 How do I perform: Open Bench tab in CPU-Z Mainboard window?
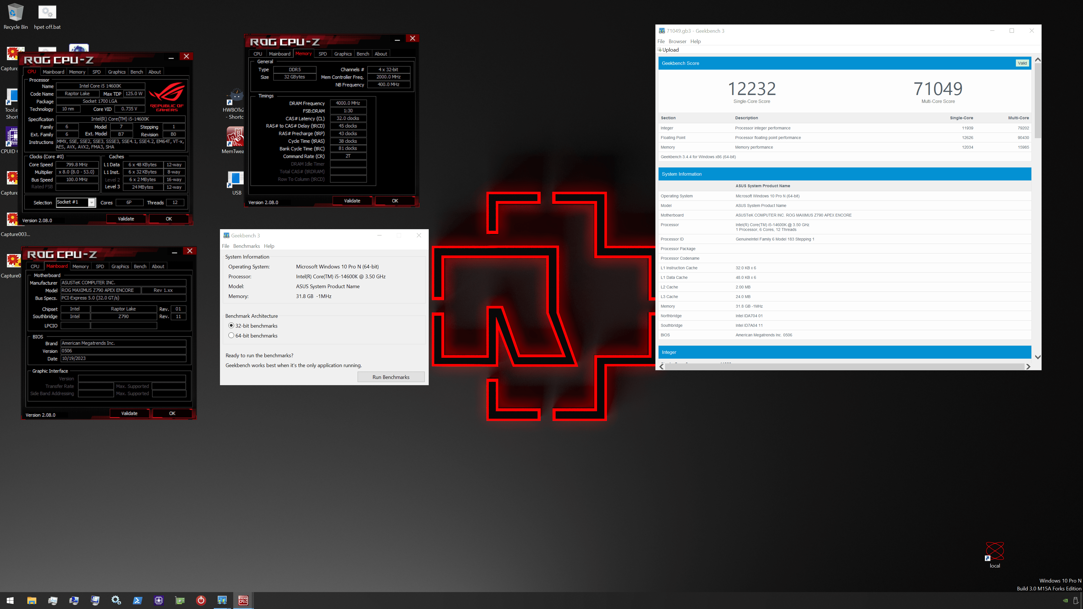click(140, 266)
